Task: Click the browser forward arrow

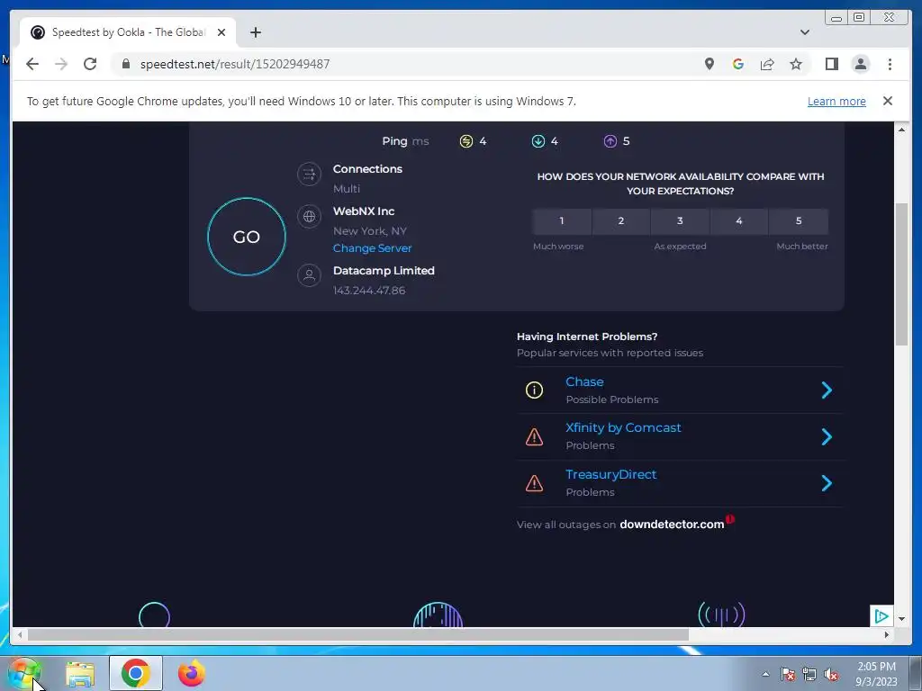Action: point(61,64)
